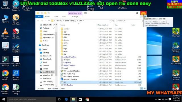Select the android folder

(66, 29)
